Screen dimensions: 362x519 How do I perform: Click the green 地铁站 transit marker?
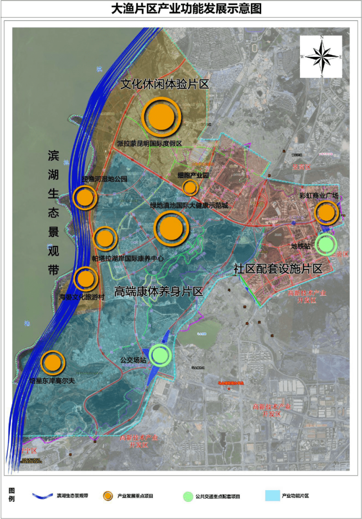pyautogui.click(x=326, y=245)
